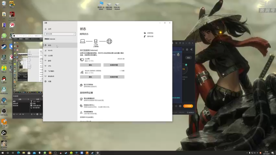Open the OBS Studio desktop shortcut
This screenshot has height=155, width=276.
(4, 112)
